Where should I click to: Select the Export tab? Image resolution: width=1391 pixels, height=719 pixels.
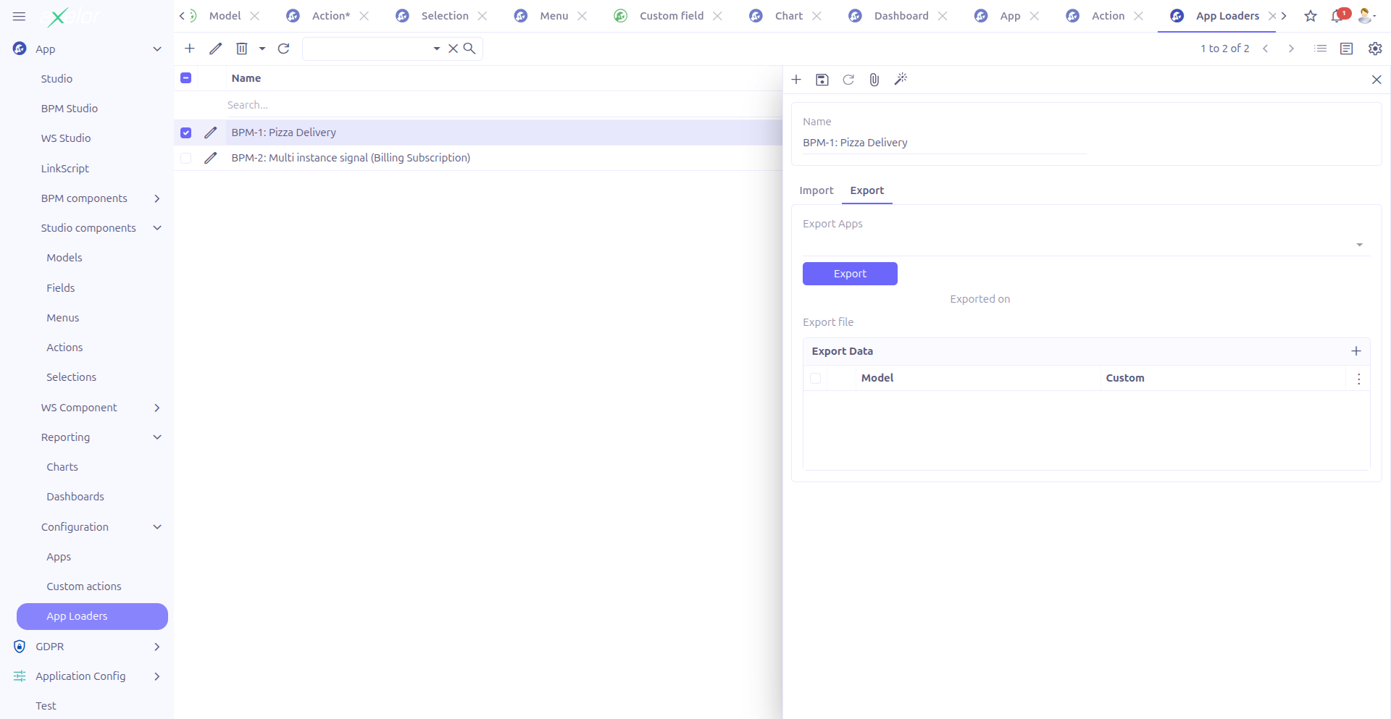coord(867,190)
